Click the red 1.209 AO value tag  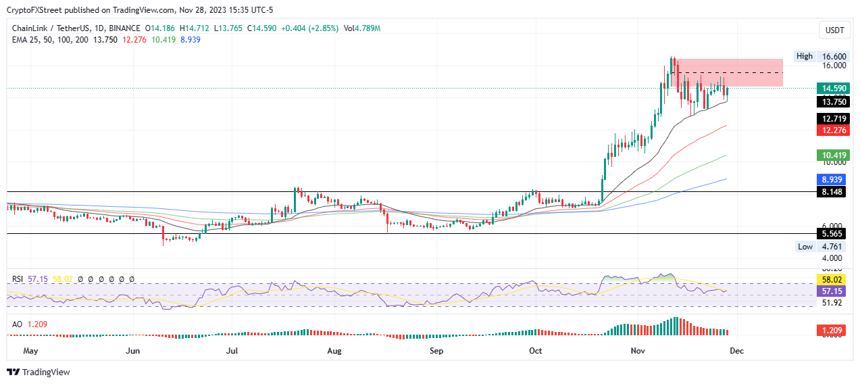pos(832,332)
